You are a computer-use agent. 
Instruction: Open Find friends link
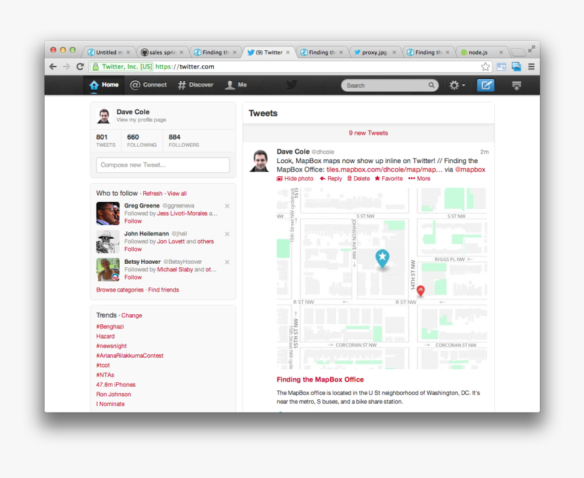pos(164,290)
